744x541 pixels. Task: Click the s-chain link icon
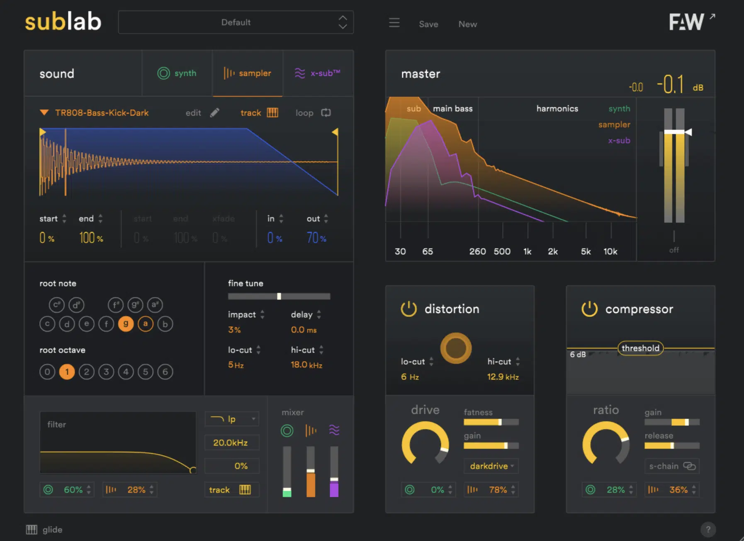[689, 466]
